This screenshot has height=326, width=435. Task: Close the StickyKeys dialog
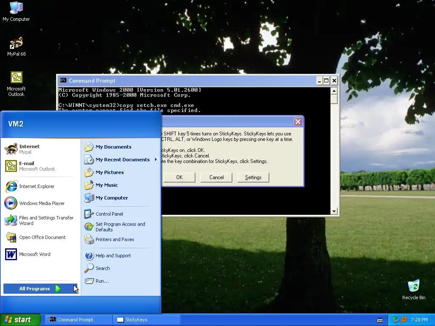(298, 122)
